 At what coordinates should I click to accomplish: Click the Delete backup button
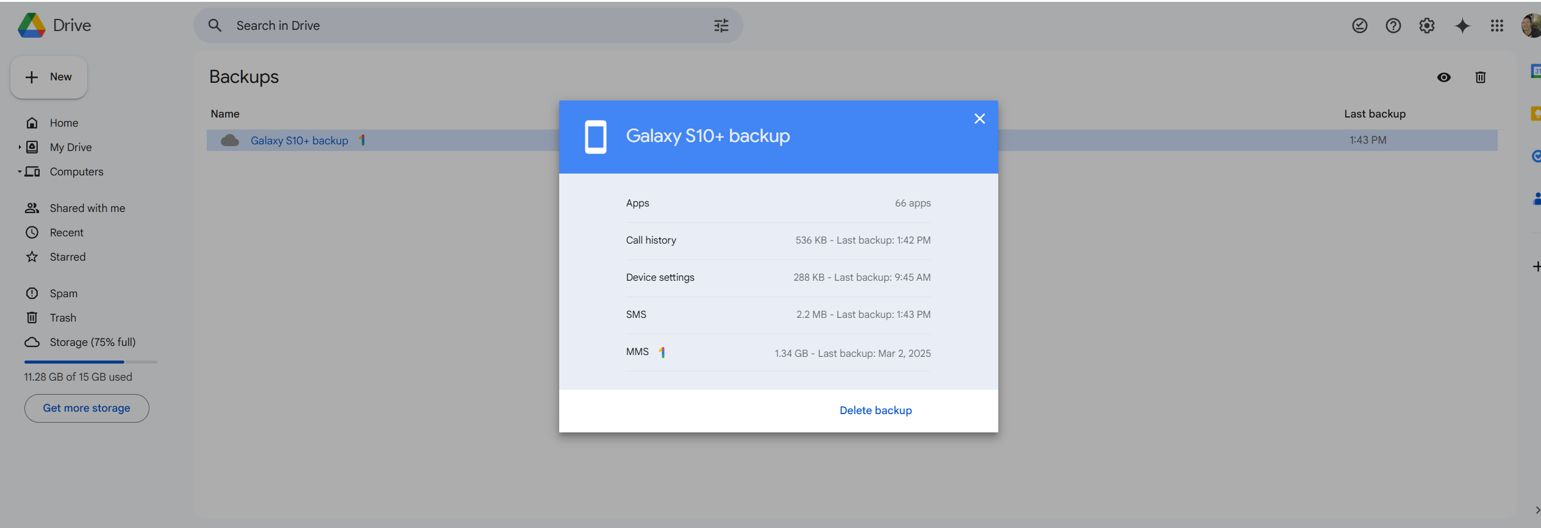[x=875, y=410]
